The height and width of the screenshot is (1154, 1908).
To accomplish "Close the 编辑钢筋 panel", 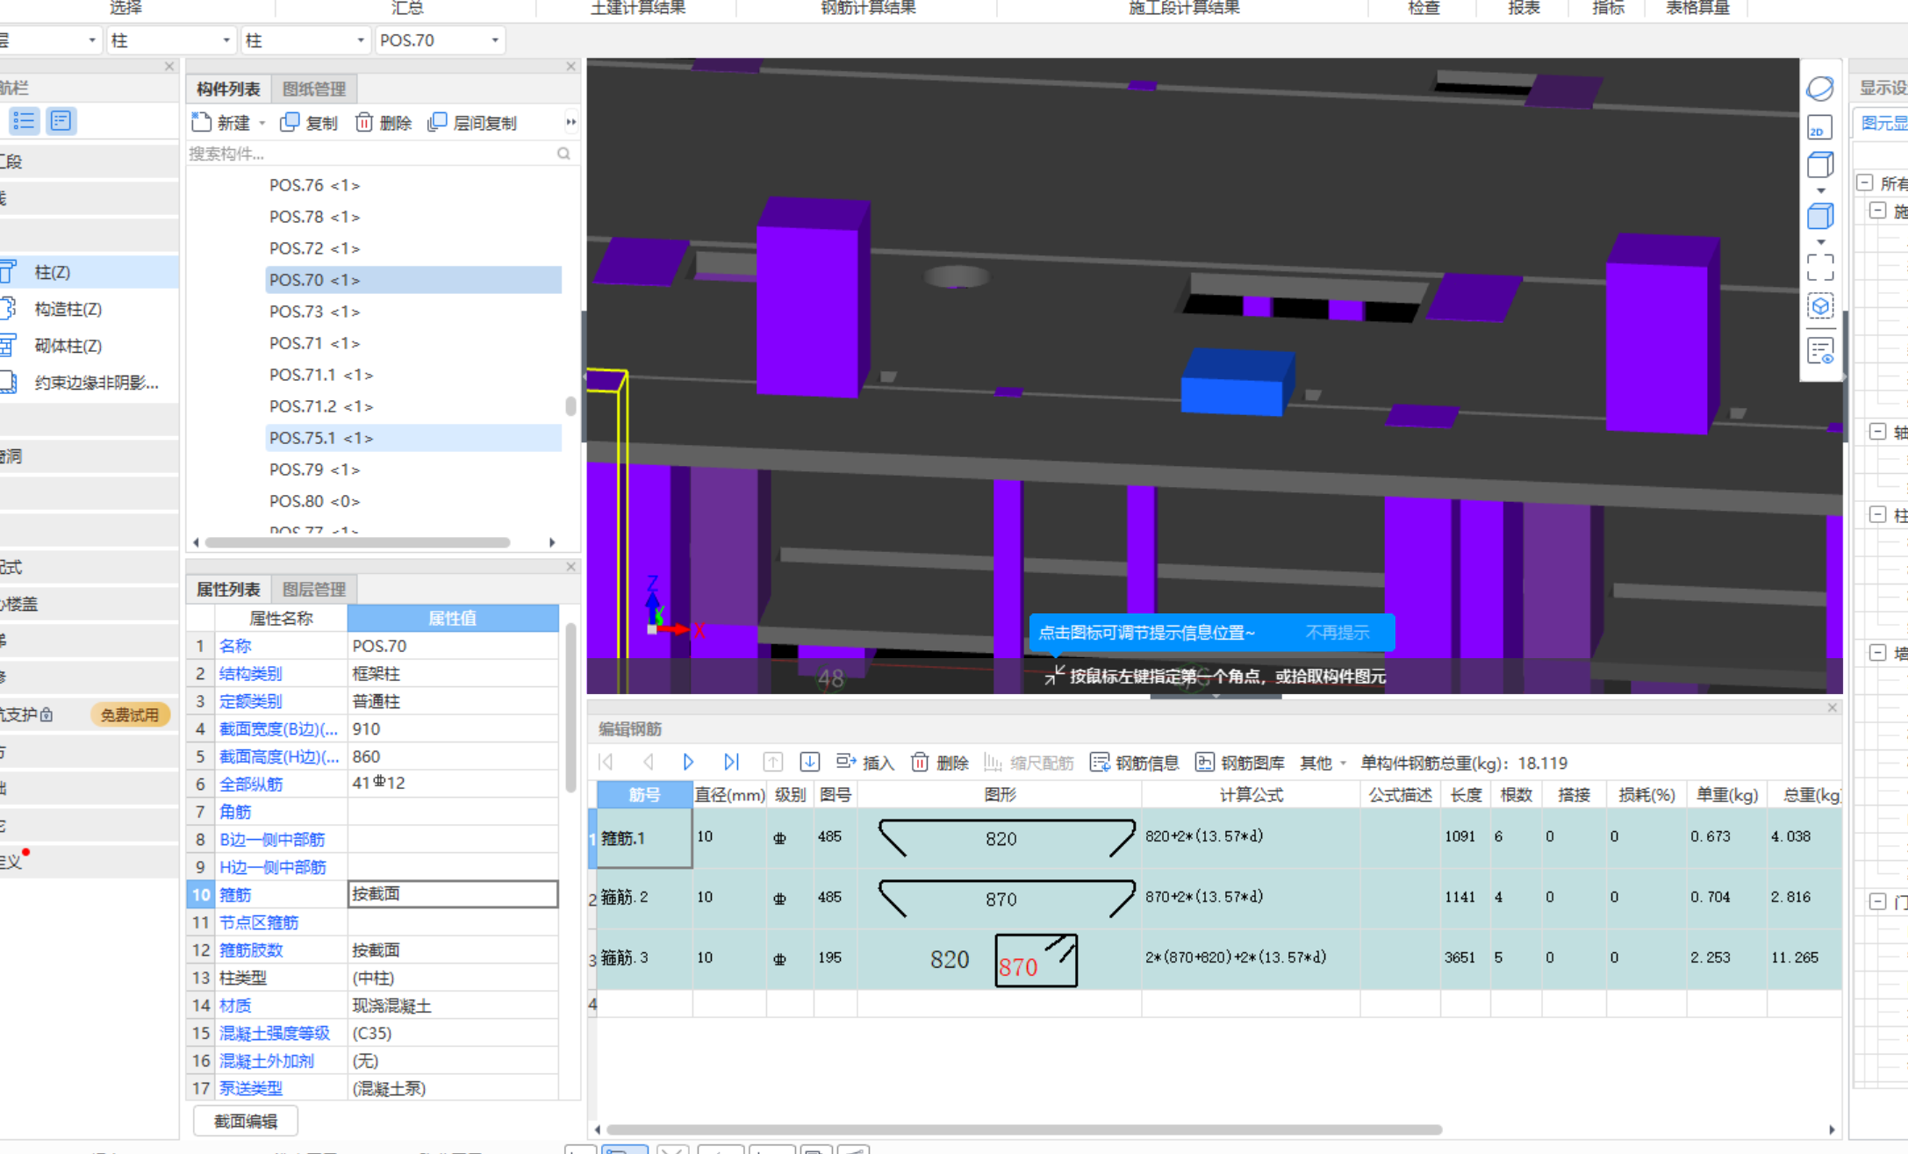I will click(1833, 707).
